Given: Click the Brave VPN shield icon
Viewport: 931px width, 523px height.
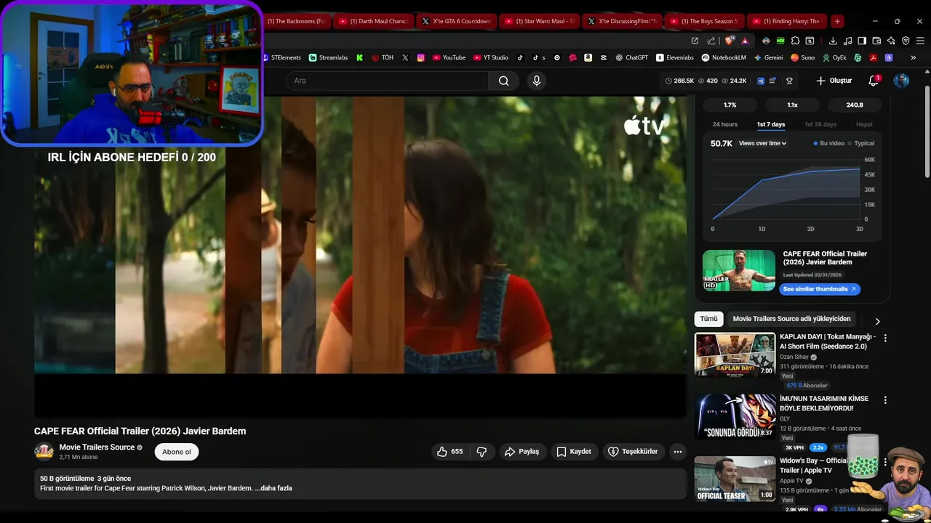Looking at the screenshot, I should [x=906, y=41].
